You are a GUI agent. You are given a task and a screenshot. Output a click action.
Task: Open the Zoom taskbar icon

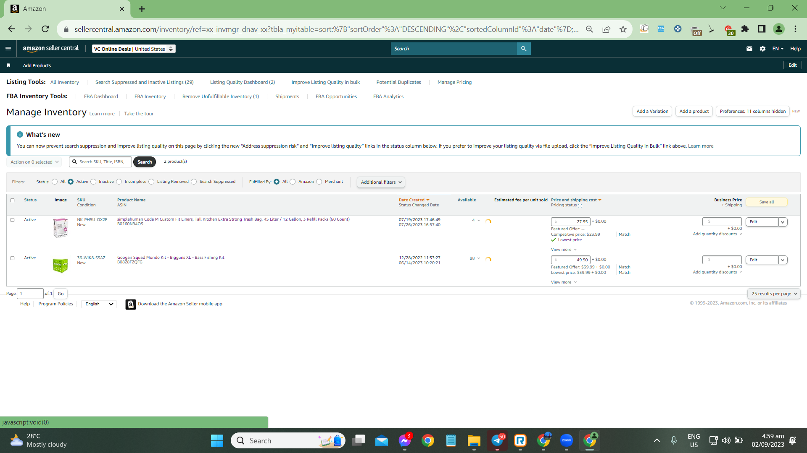tap(567, 440)
